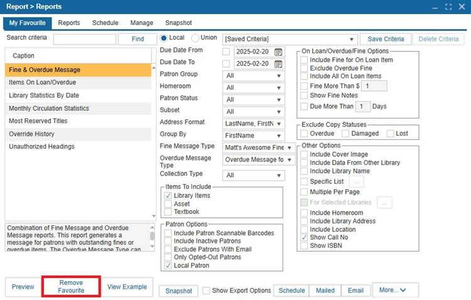471x300 pixels.
Task: Open the Saved Criteria dropdown
Action: click(x=290, y=40)
